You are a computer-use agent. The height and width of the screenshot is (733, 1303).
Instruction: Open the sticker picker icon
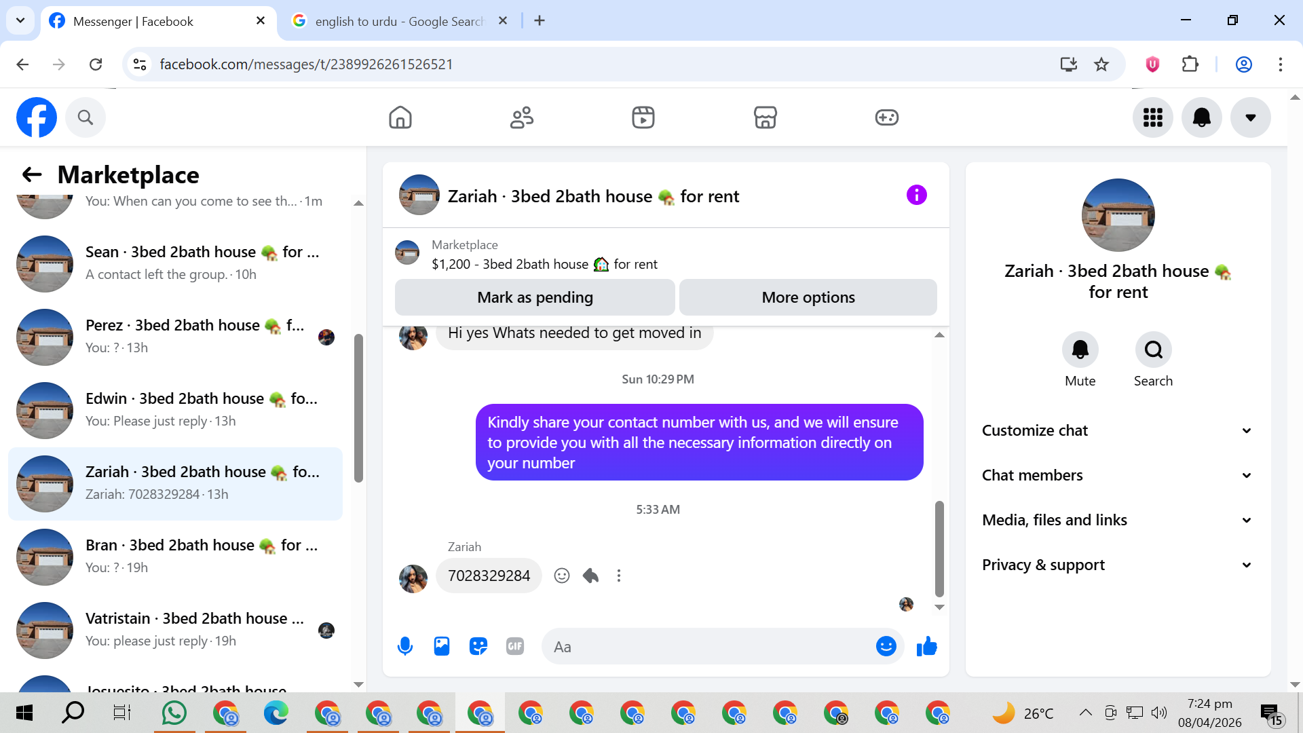tap(478, 646)
